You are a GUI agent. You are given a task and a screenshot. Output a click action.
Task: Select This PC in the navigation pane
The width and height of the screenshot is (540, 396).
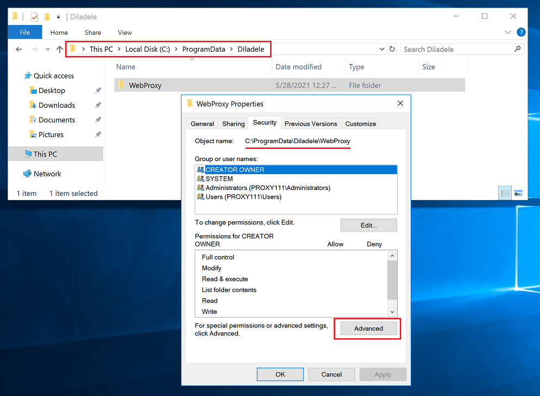(x=56, y=154)
